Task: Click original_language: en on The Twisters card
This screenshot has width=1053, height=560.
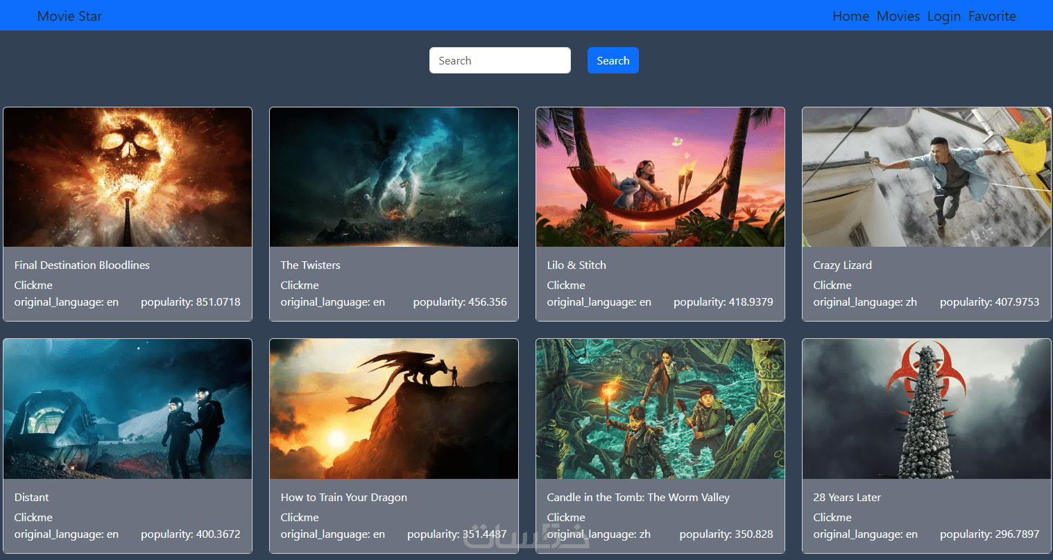Action: [333, 302]
